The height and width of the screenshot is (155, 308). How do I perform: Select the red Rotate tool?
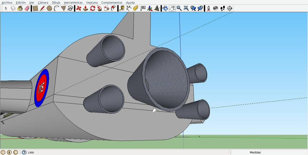(x=93, y=8)
